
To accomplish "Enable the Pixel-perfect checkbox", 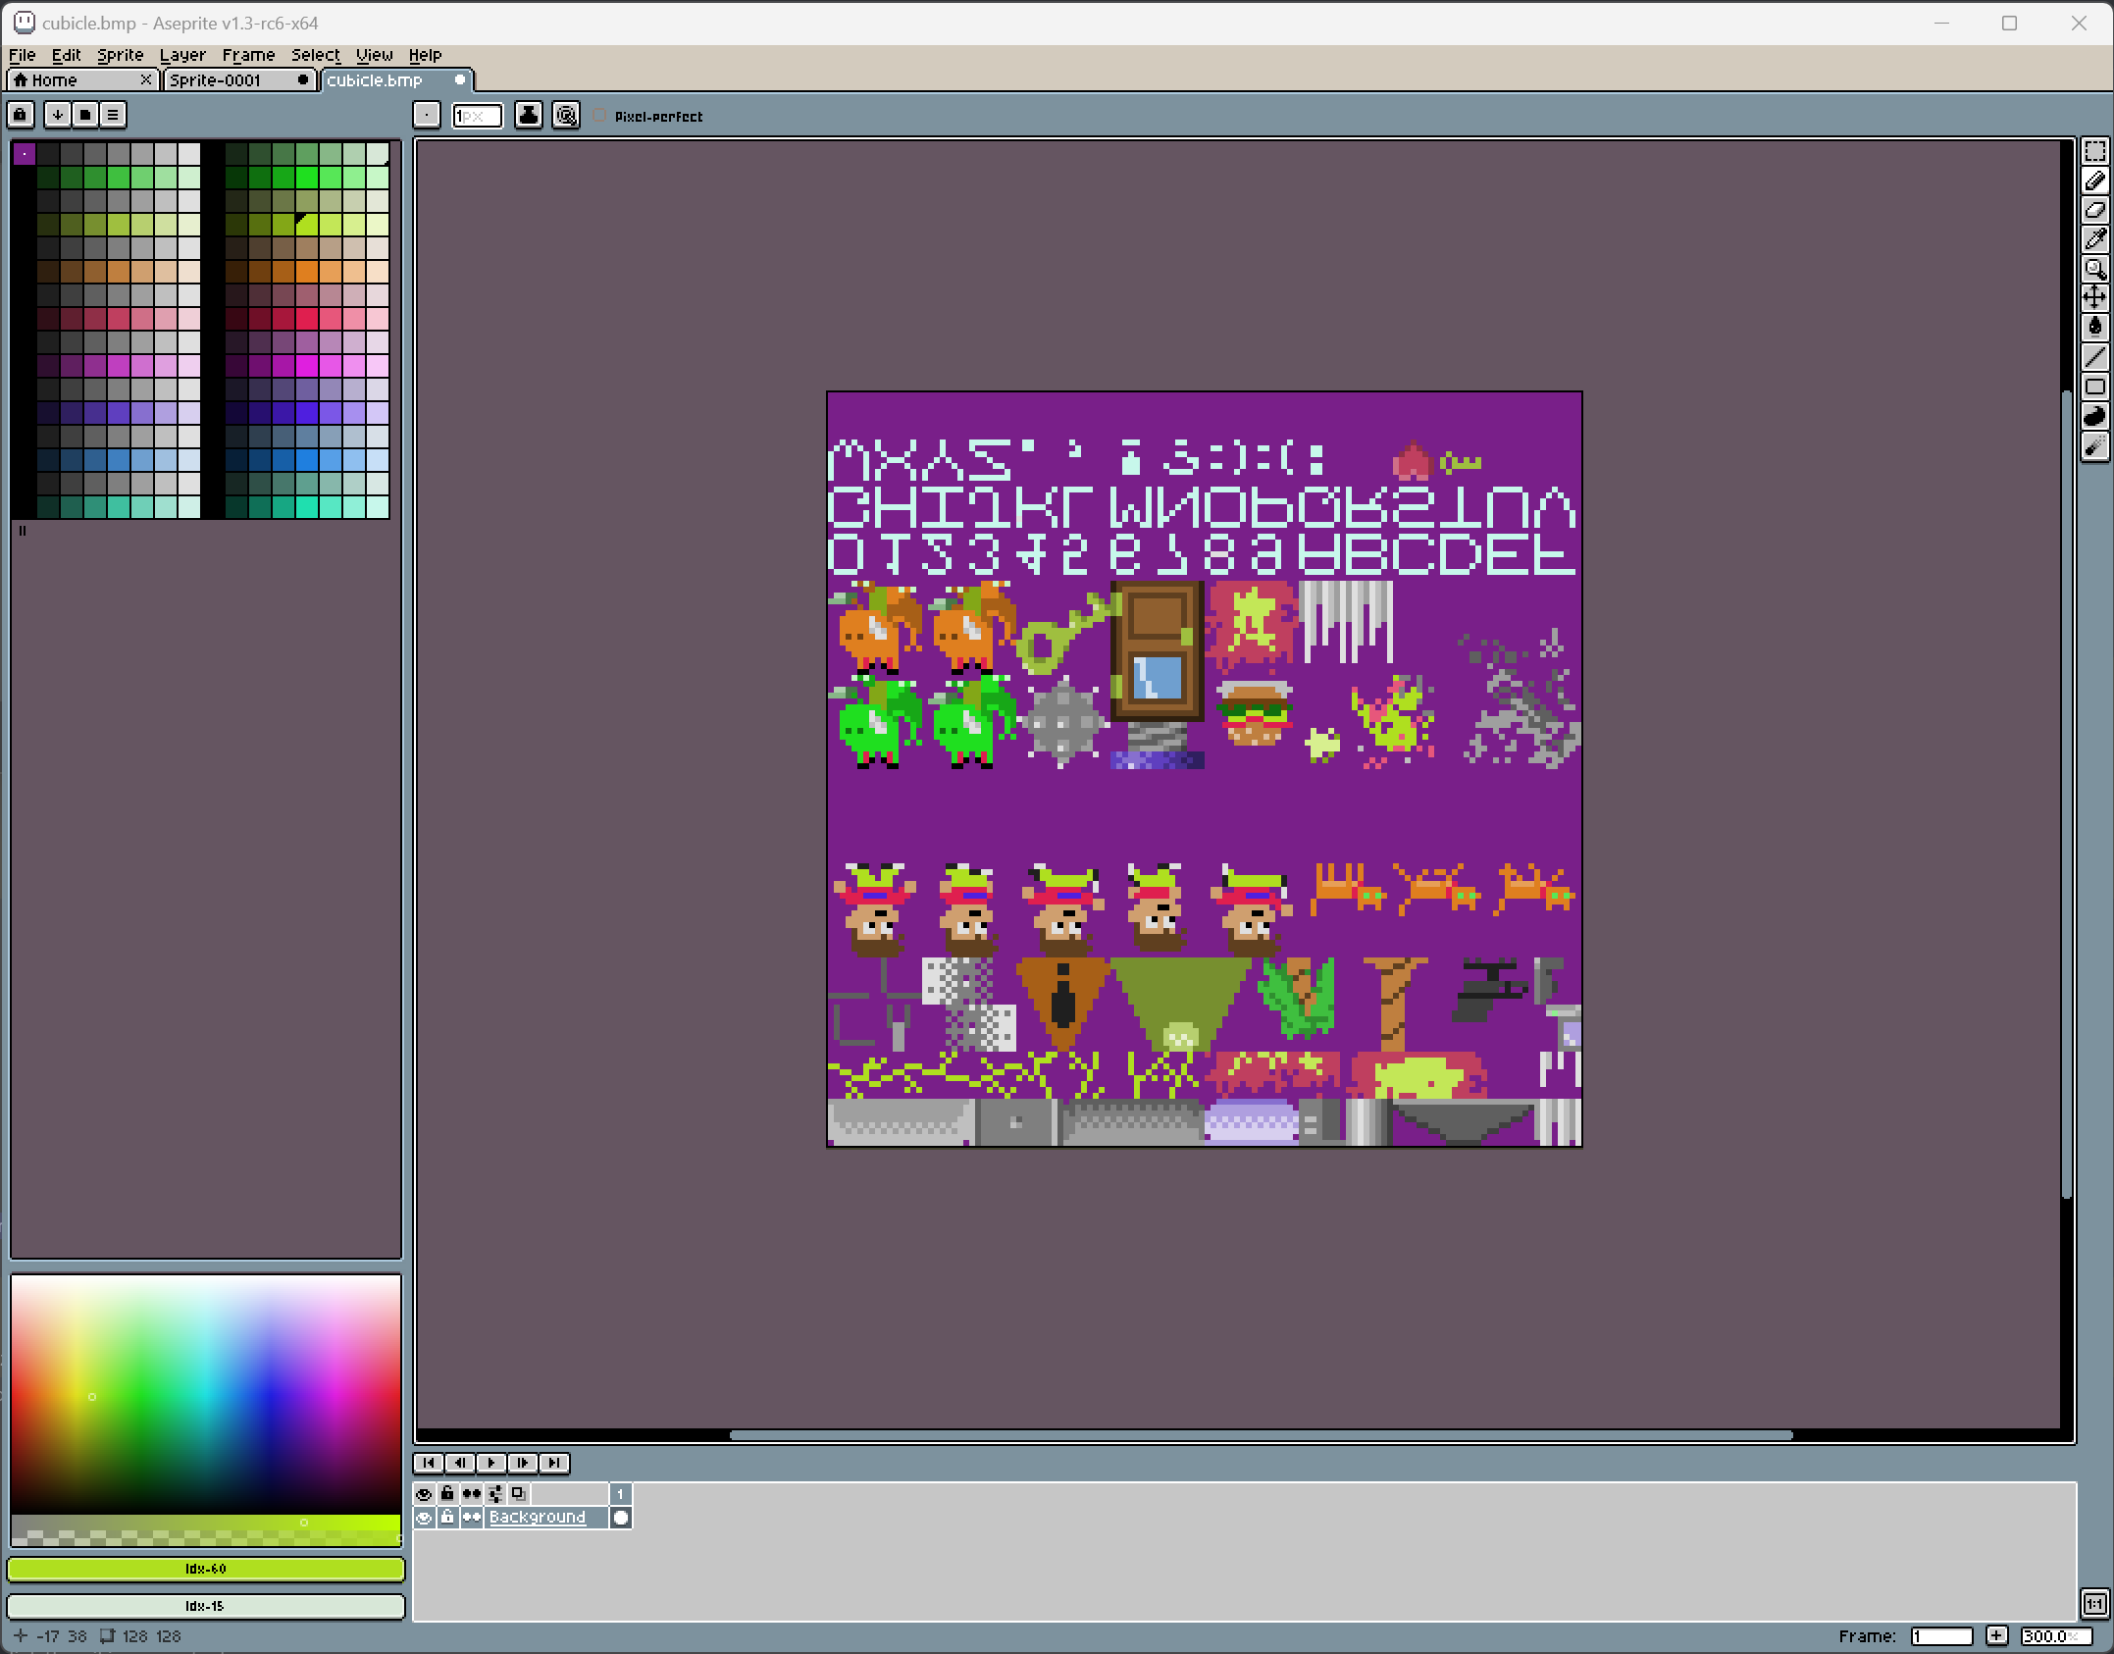I will [x=600, y=116].
